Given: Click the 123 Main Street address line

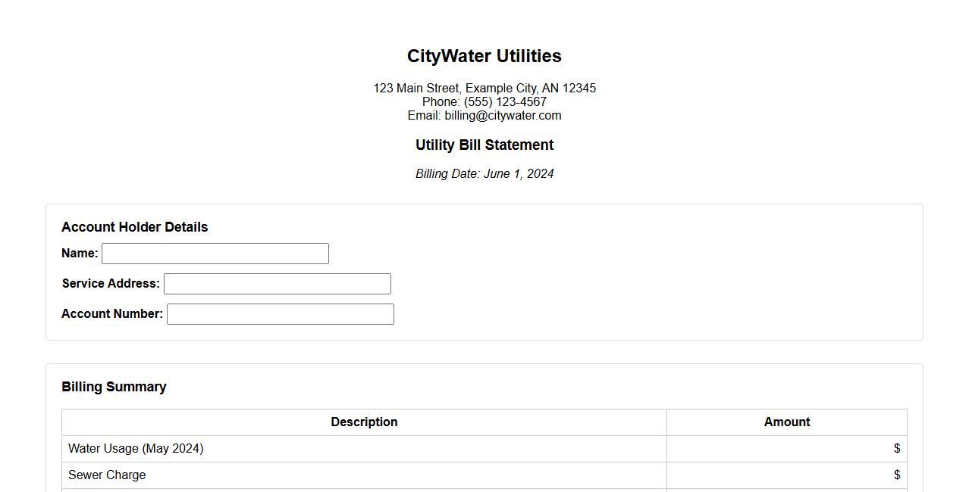Looking at the screenshot, I should tap(484, 89).
